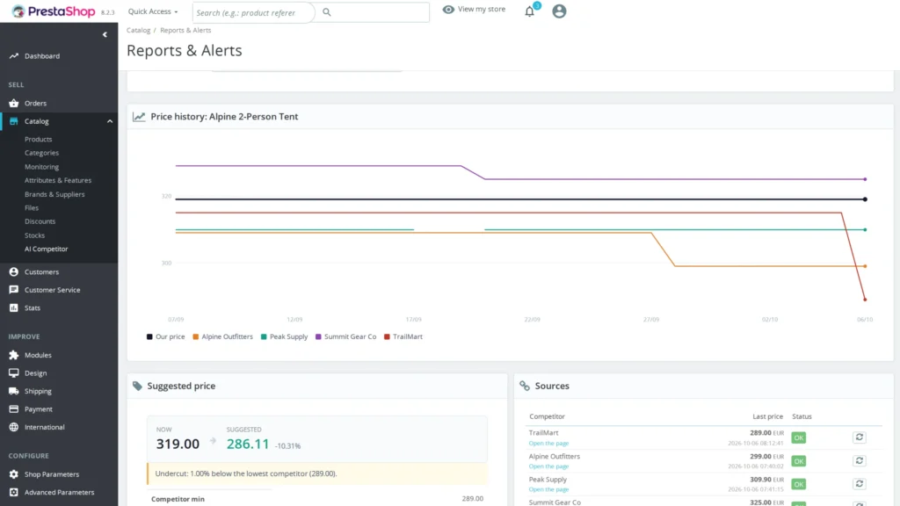Screen dimensions: 900x506
Task: Toggle Summit Gear Co legend entry
Action: [x=345, y=336]
